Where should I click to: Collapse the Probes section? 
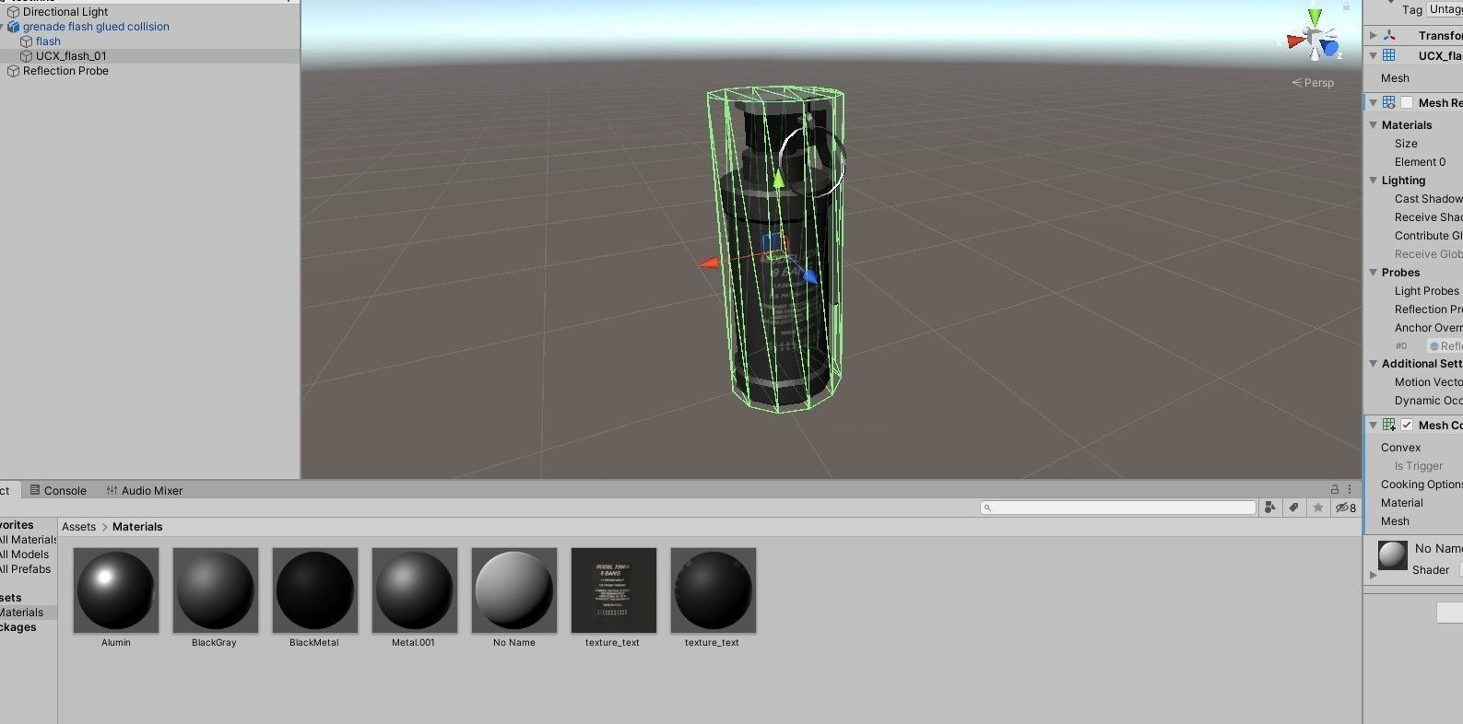(x=1373, y=273)
